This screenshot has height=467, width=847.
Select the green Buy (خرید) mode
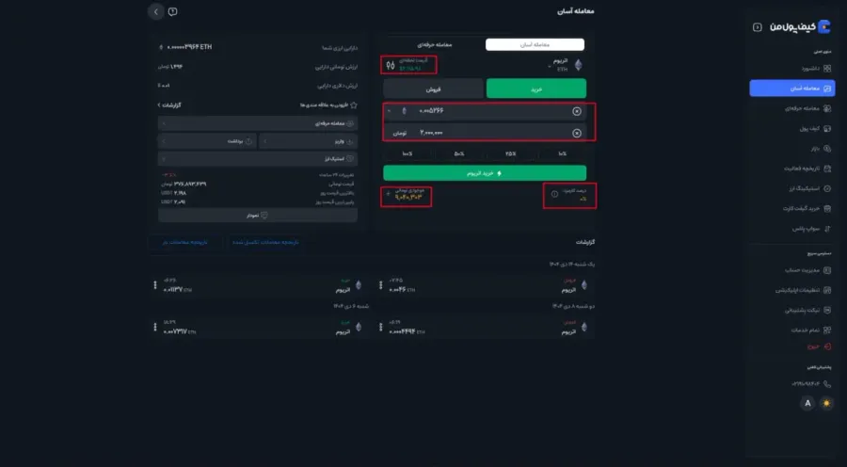tap(536, 89)
